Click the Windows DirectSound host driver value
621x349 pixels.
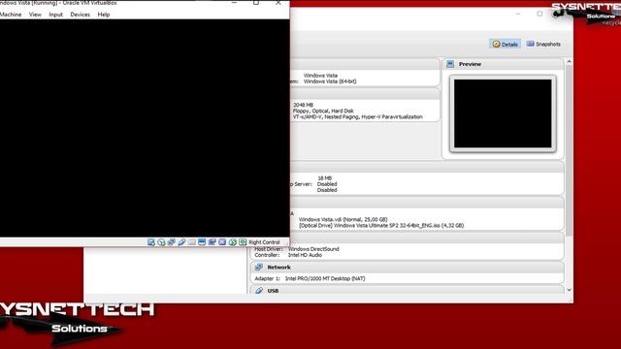(313, 249)
